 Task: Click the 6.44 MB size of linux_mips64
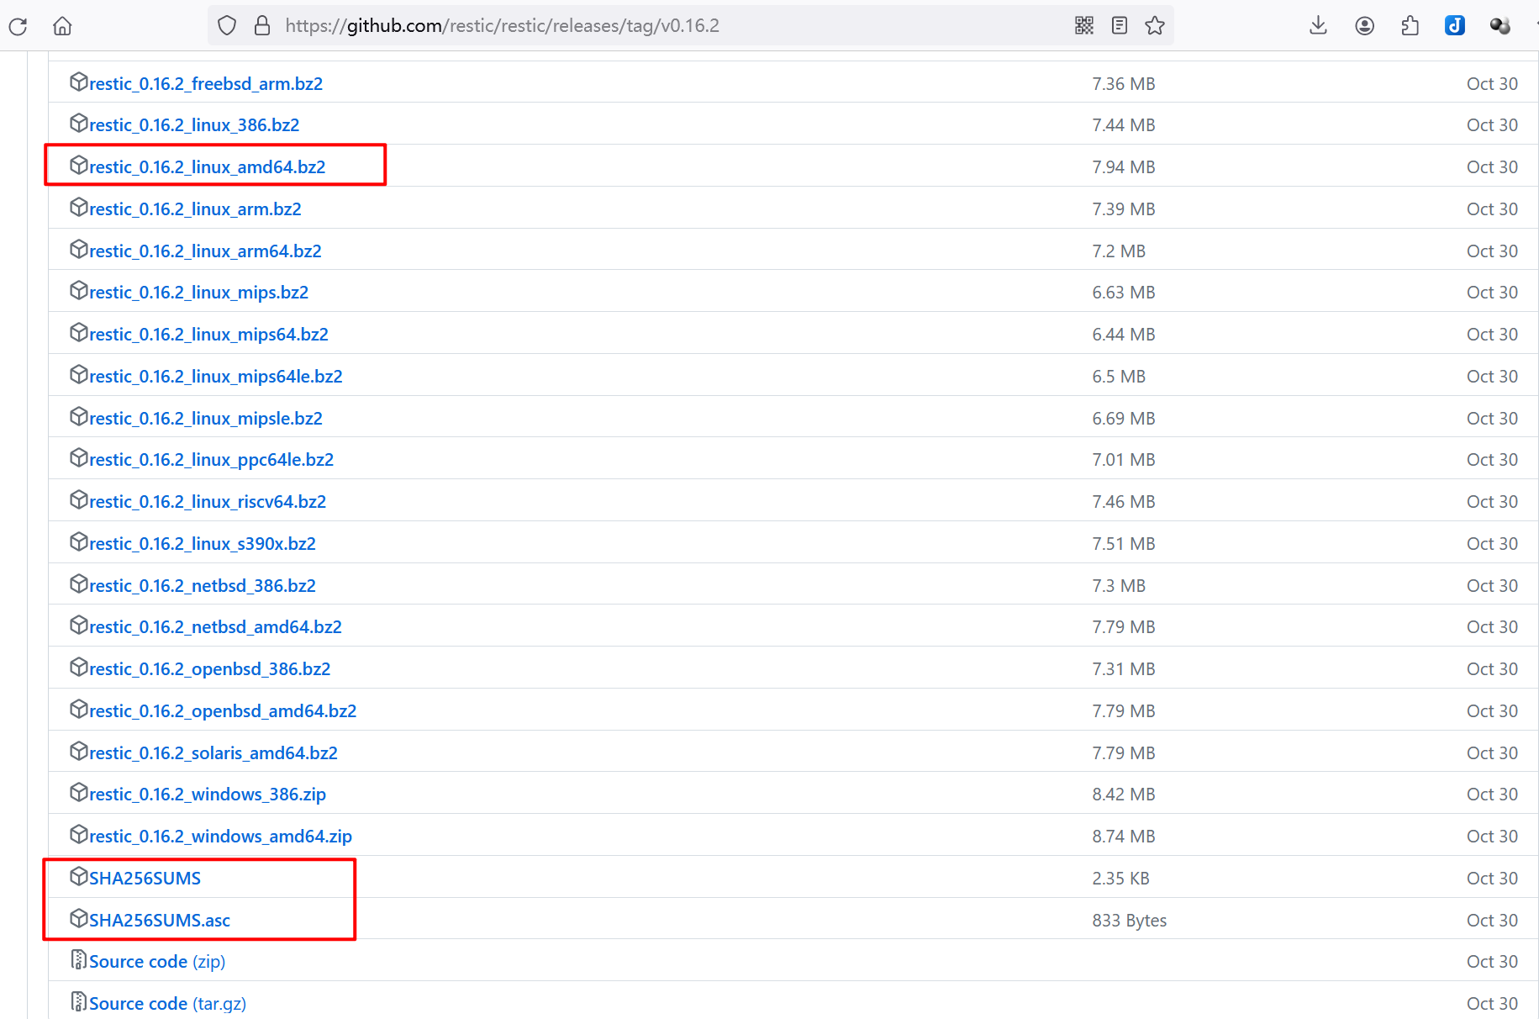(1124, 335)
